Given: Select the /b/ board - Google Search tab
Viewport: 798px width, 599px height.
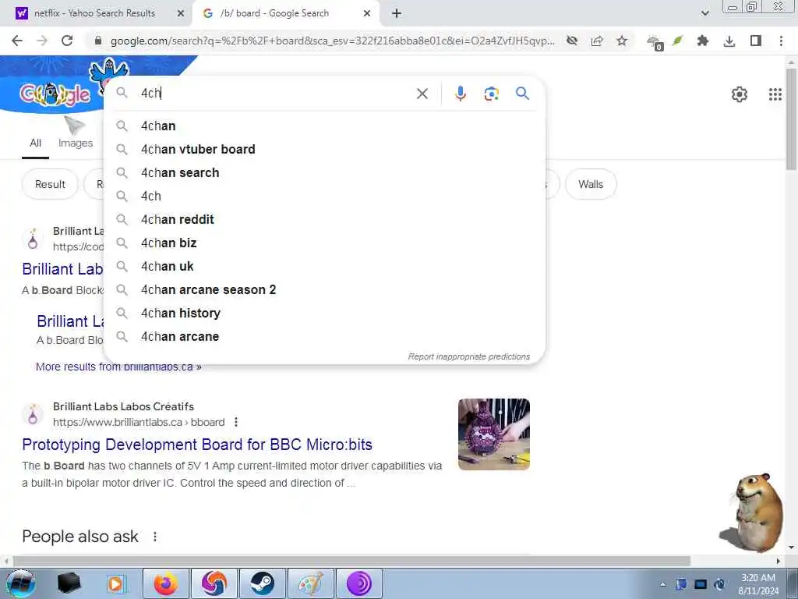Looking at the screenshot, I should click(274, 13).
